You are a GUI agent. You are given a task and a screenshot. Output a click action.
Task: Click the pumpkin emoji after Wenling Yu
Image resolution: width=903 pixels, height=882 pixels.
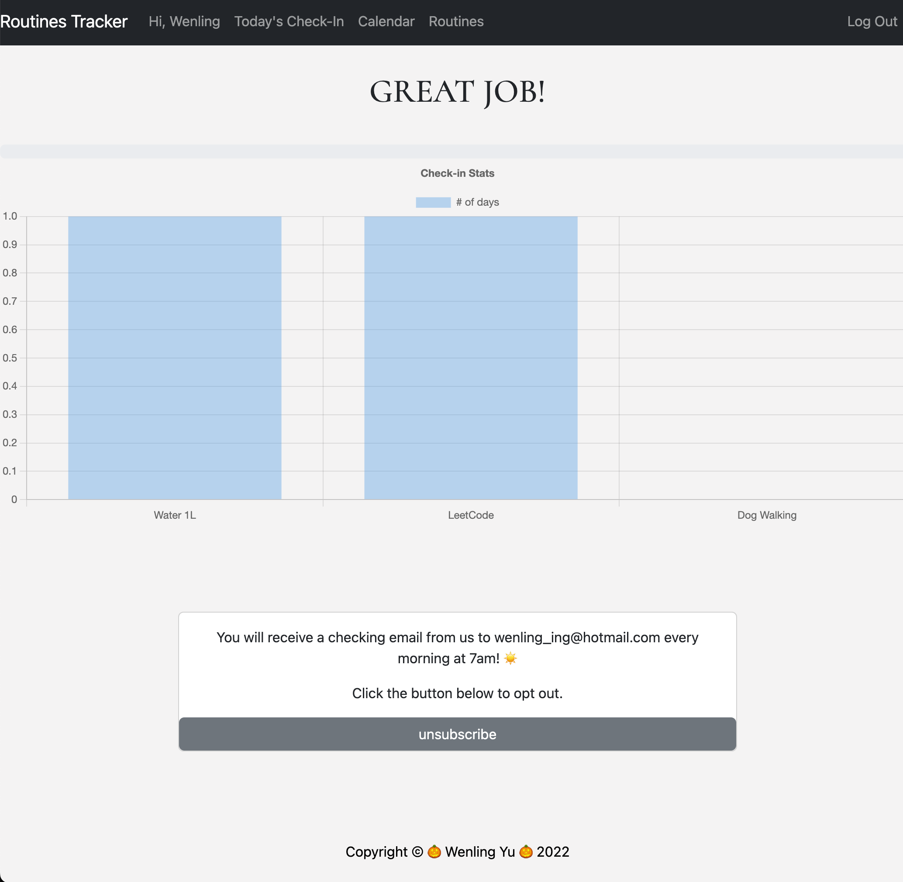(526, 852)
